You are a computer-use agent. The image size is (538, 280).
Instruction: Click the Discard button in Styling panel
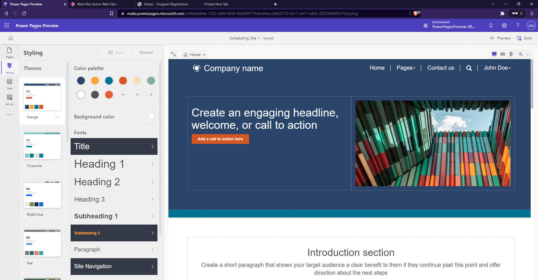[x=146, y=52]
